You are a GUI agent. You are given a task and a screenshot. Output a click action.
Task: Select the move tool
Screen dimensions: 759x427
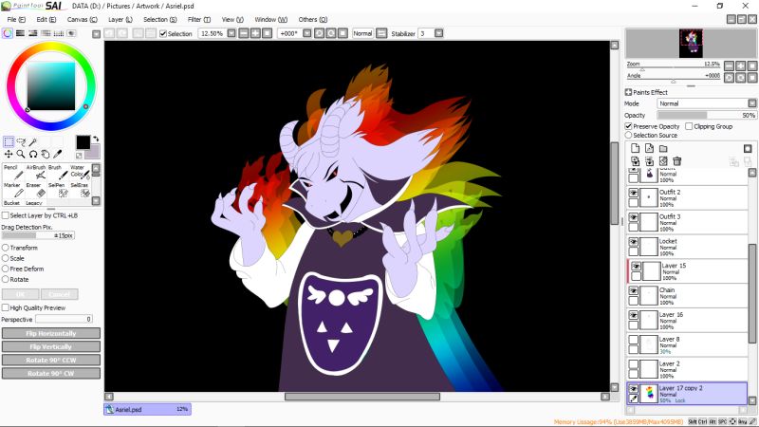(9, 154)
